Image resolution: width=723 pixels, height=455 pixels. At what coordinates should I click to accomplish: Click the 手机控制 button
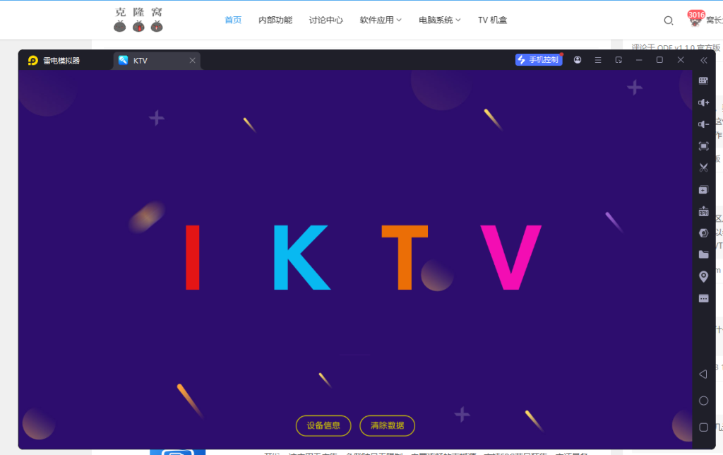click(539, 59)
